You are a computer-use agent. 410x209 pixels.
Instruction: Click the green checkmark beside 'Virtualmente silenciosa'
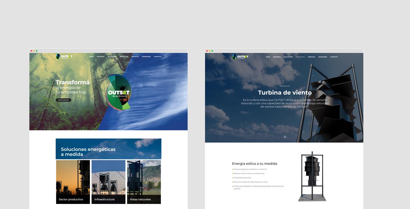[x=233, y=178]
